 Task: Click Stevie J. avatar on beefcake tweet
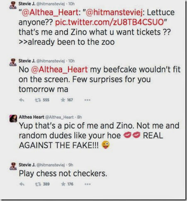click(x=13, y=62)
